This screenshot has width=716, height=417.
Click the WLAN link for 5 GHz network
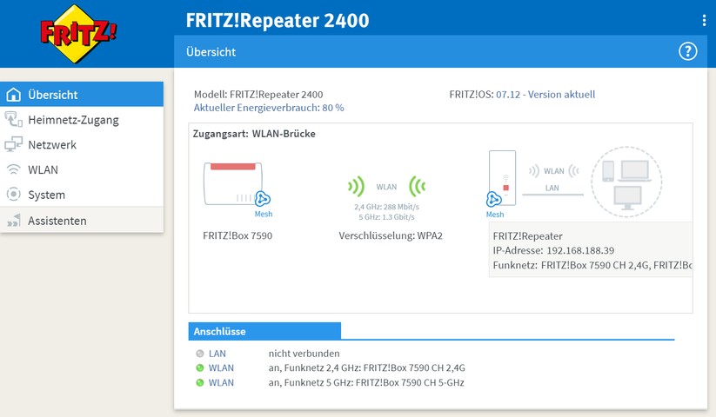[221, 382]
